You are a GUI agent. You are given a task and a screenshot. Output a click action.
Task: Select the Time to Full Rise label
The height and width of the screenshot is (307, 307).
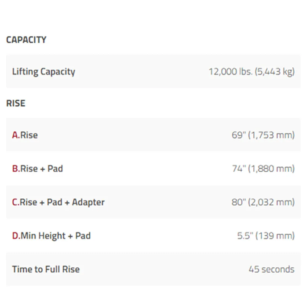(x=46, y=269)
